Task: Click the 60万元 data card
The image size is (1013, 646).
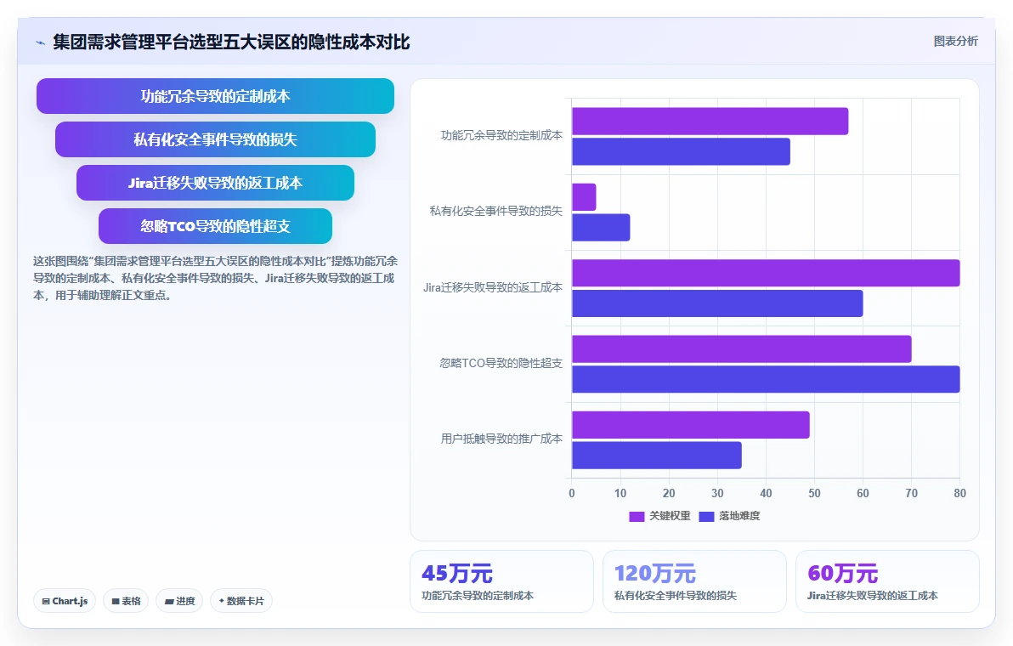Action: 888,581
